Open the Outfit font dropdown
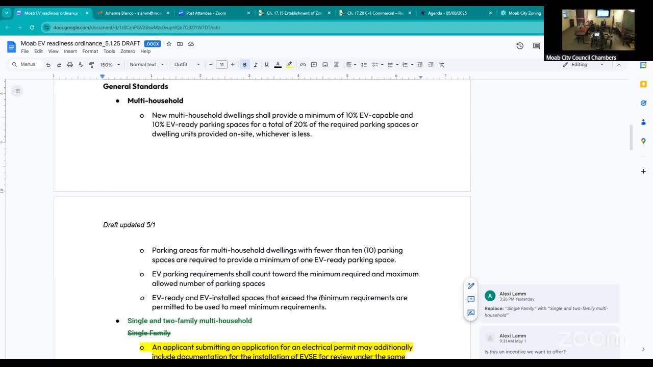This screenshot has width=653, height=367. point(187,65)
